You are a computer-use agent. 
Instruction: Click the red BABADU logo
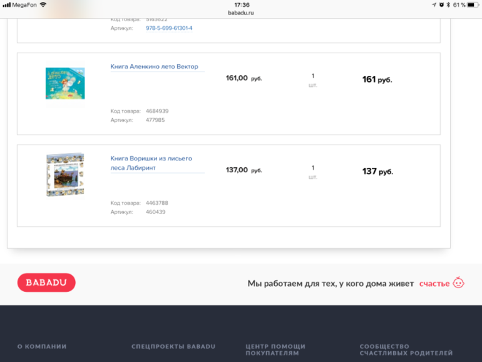coord(46,282)
